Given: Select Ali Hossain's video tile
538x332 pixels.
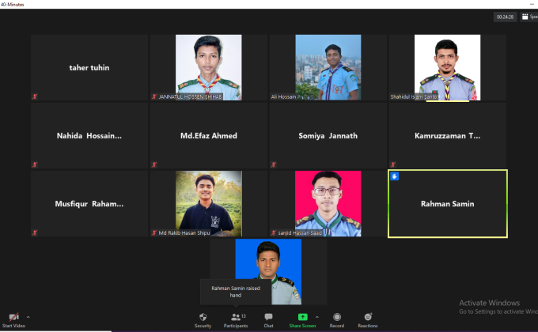Looking at the screenshot, I should tap(328, 67).
